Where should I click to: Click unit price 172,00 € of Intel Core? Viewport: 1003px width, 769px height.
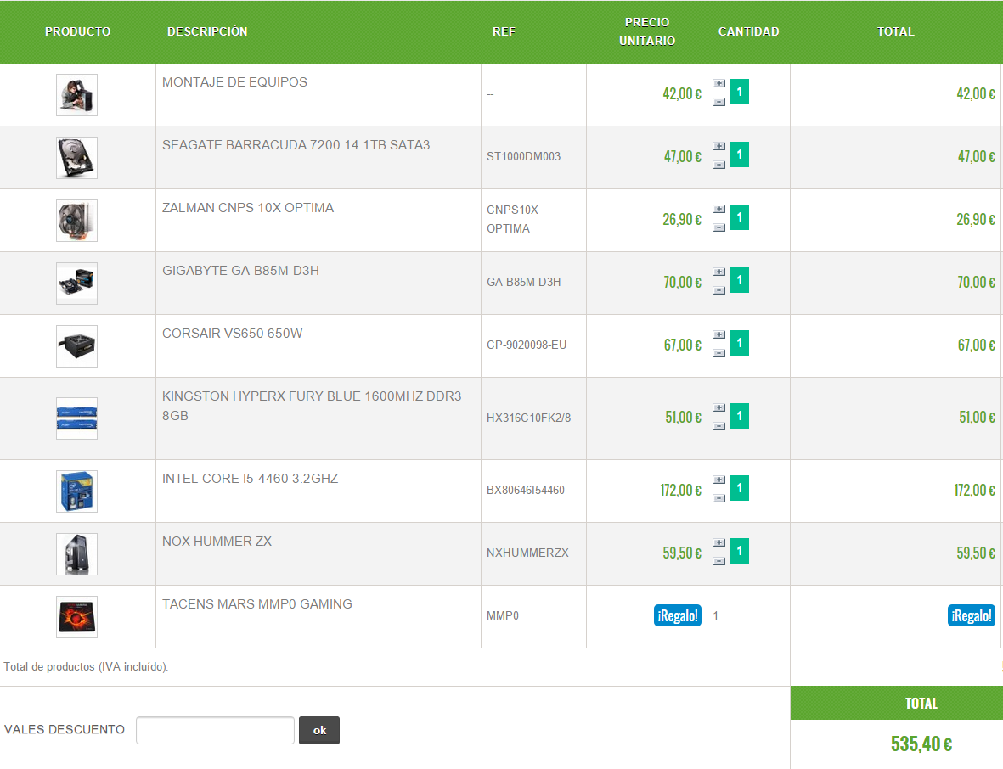pyautogui.click(x=680, y=491)
